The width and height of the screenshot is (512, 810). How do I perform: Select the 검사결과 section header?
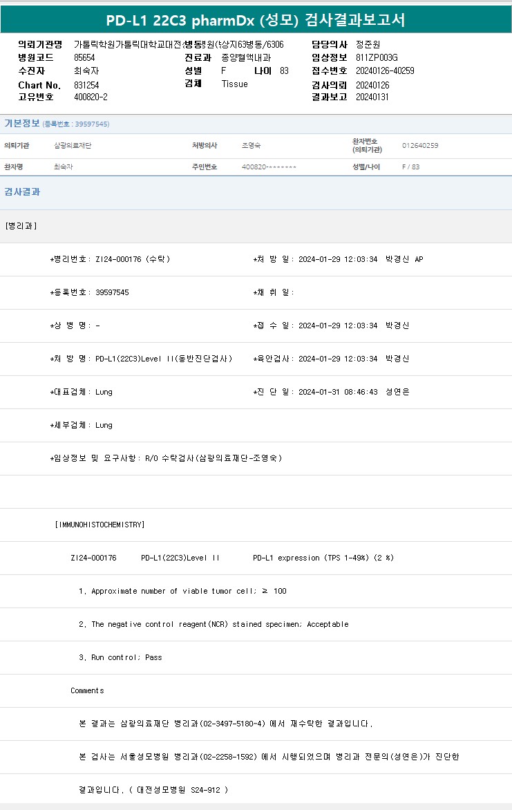coord(22,191)
